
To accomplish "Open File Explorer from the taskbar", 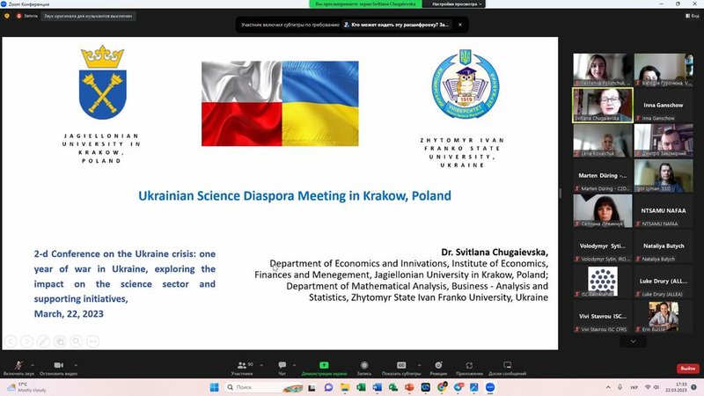I will click(x=345, y=387).
